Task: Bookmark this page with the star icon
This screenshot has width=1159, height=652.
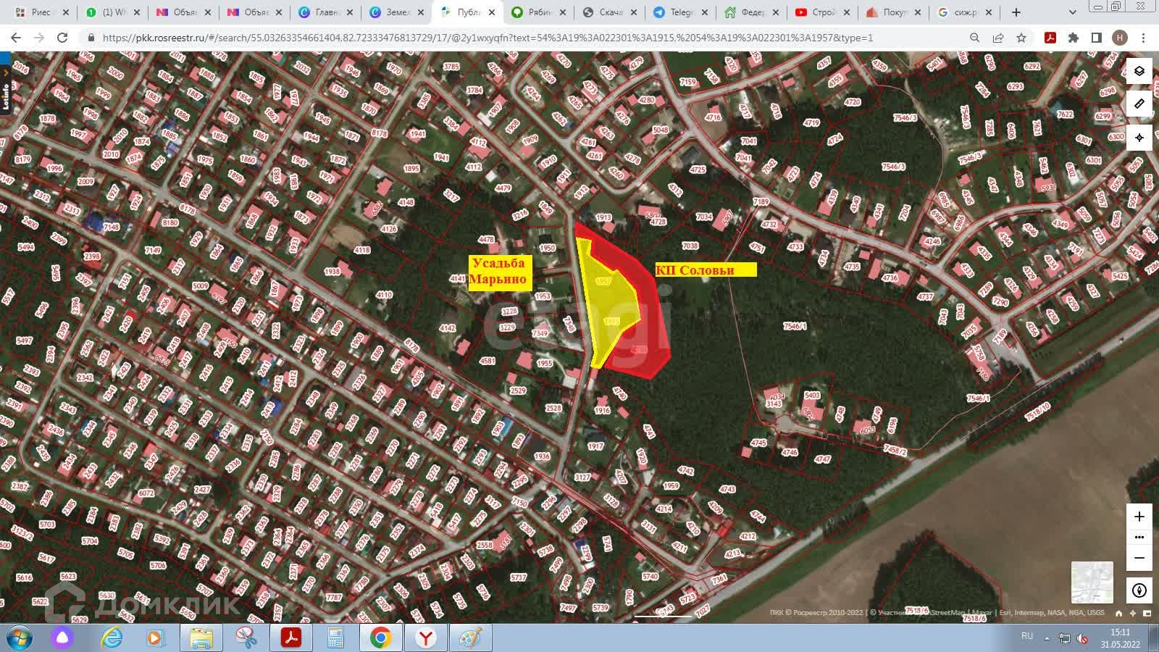Action: tap(1021, 38)
